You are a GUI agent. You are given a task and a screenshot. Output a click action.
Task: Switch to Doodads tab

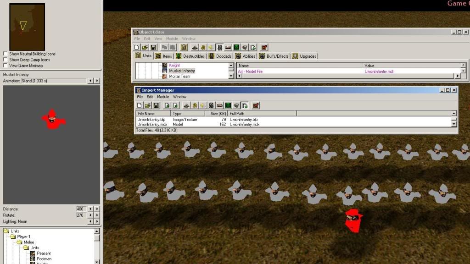(220, 56)
